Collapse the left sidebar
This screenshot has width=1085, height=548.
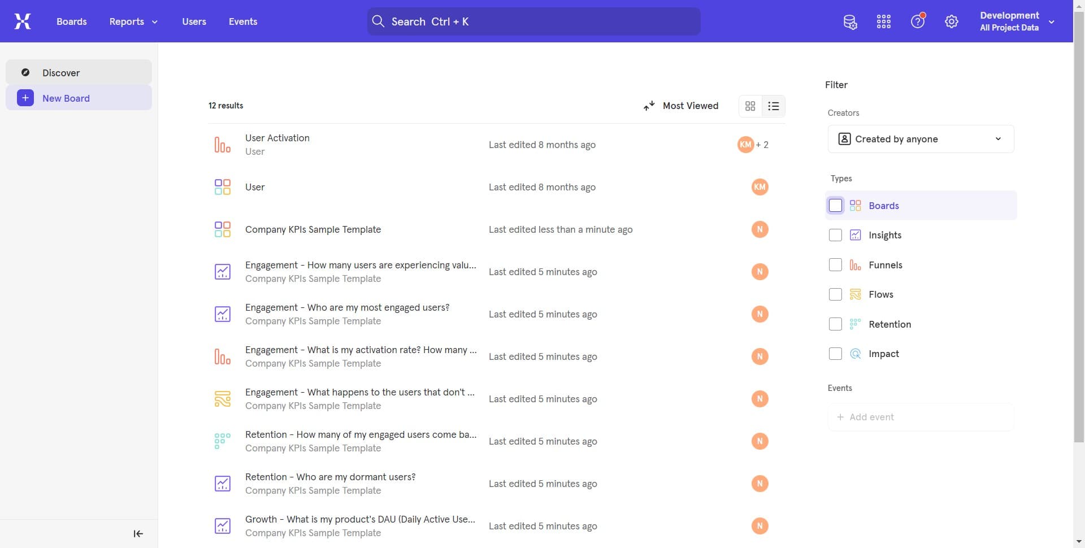[138, 533]
